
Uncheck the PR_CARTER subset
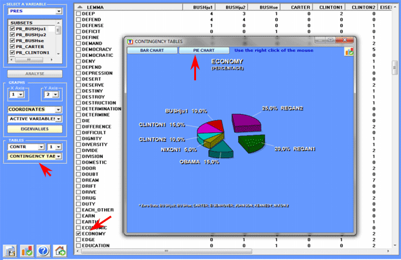[12, 47]
